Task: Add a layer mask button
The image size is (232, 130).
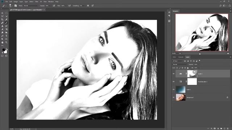Action: (215, 129)
